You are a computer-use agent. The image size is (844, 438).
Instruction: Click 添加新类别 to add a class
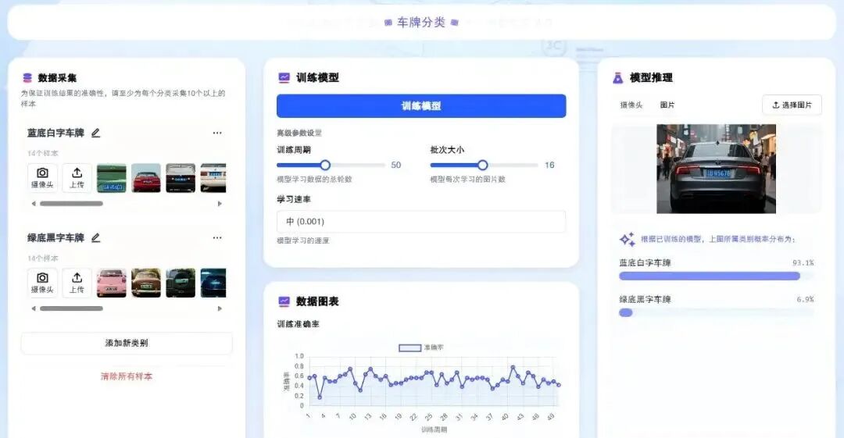(x=127, y=344)
